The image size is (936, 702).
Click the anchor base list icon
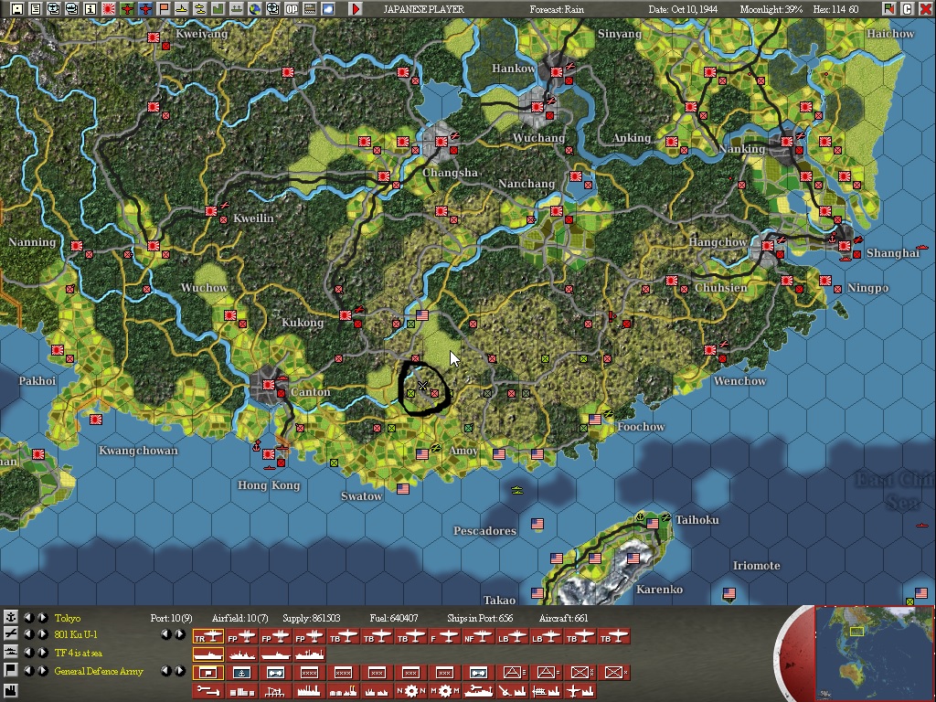[10, 617]
